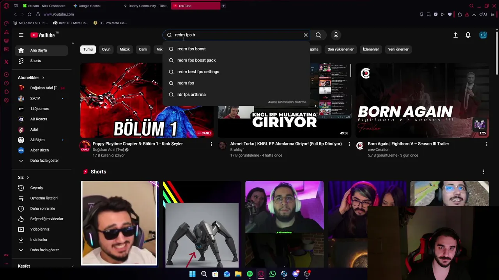Open Geçmiş history in the sidebar

point(41,188)
